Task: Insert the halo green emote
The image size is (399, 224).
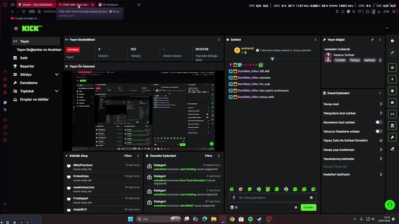Action: [x=268, y=189]
